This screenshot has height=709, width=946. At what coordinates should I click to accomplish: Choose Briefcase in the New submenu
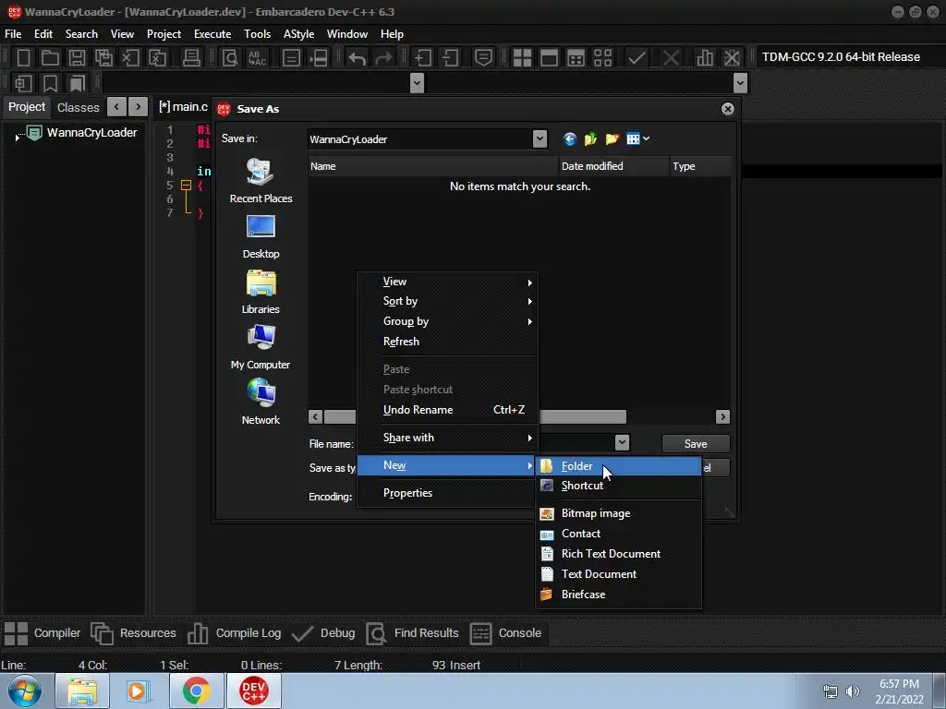618,595
